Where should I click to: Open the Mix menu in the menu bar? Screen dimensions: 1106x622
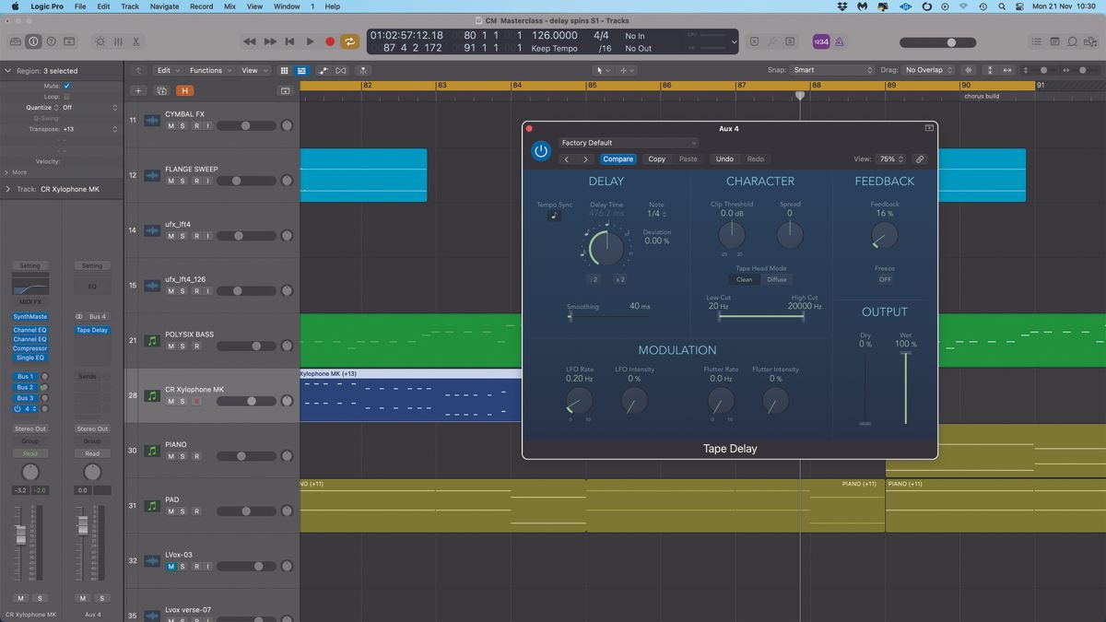click(x=229, y=6)
